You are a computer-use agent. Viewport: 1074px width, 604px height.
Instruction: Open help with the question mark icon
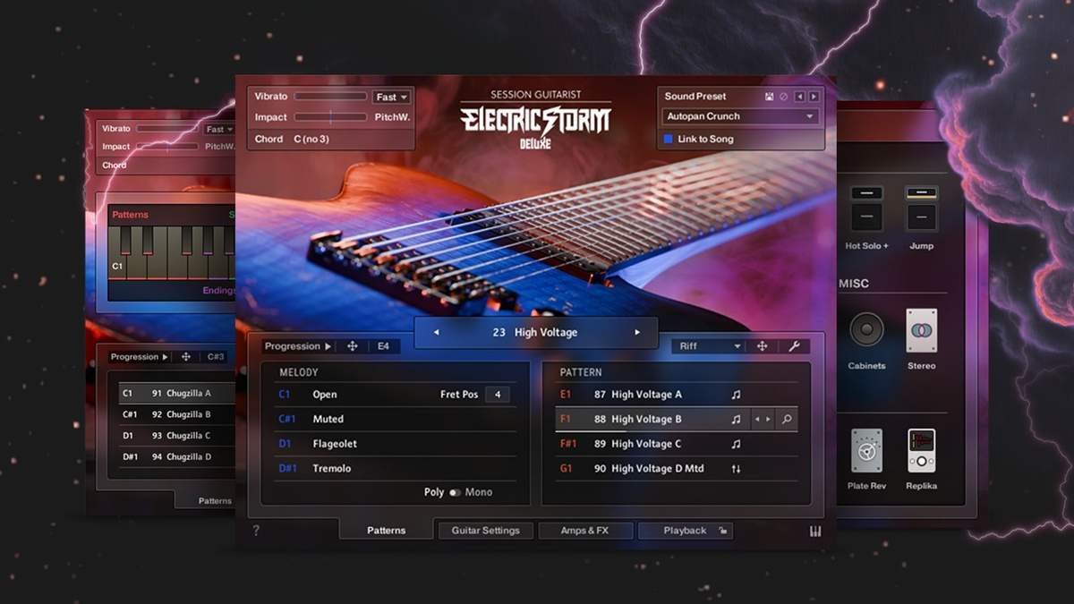pyautogui.click(x=256, y=531)
